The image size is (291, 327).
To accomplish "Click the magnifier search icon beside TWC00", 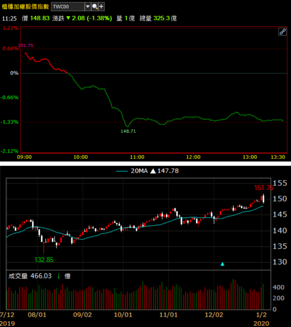I will (95, 7).
